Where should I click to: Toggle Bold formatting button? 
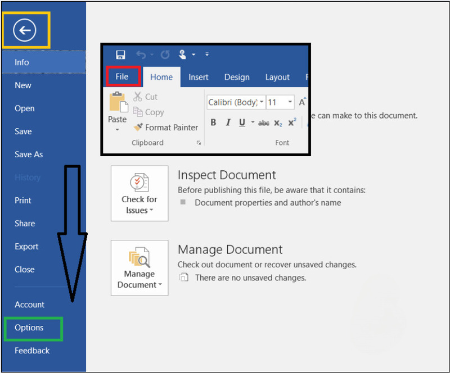coord(213,122)
